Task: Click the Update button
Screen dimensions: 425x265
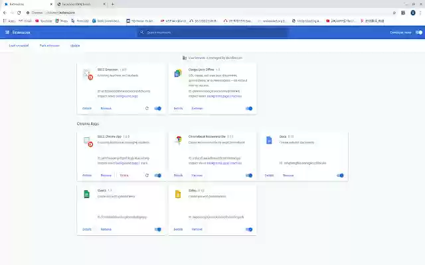Action: (x=75, y=46)
